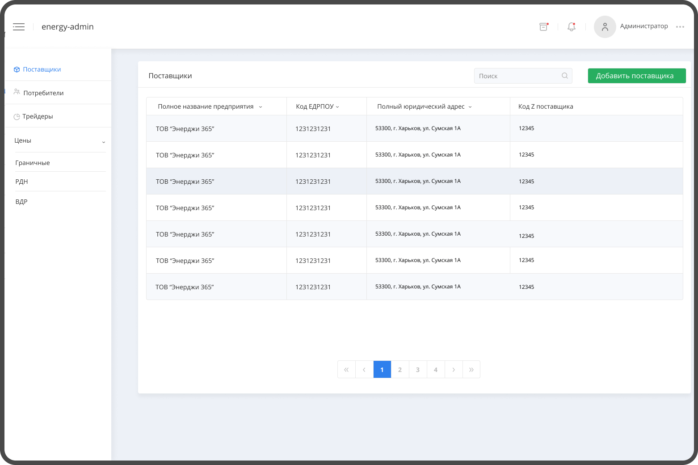Go to page 3 in pagination

tap(418, 370)
